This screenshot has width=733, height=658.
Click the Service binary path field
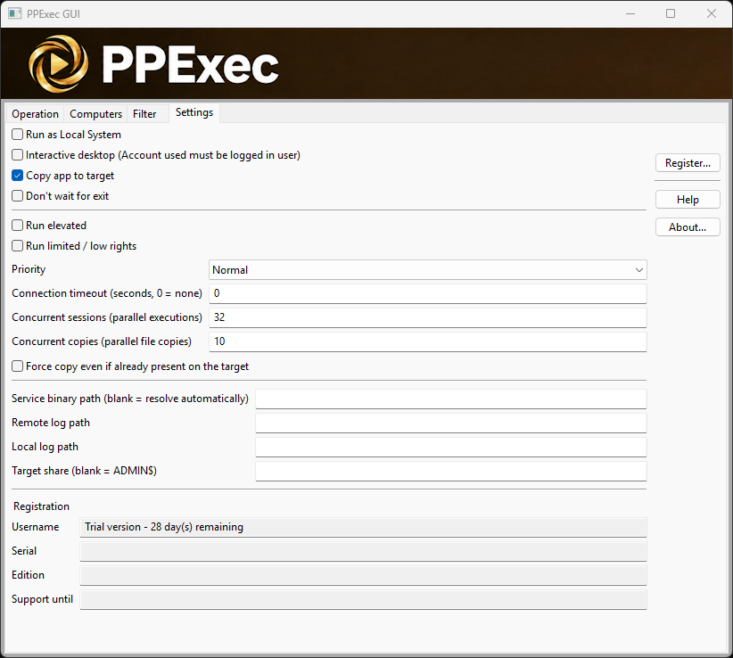[451, 399]
